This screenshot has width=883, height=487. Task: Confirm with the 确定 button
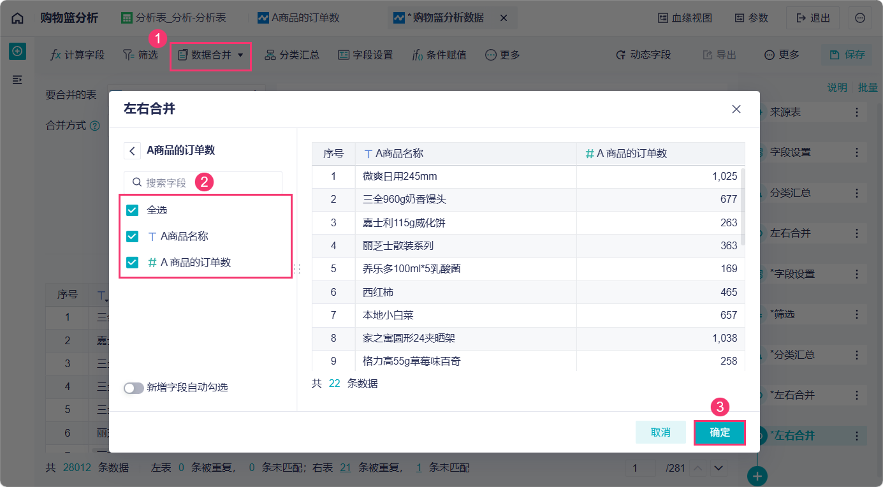(720, 432)
